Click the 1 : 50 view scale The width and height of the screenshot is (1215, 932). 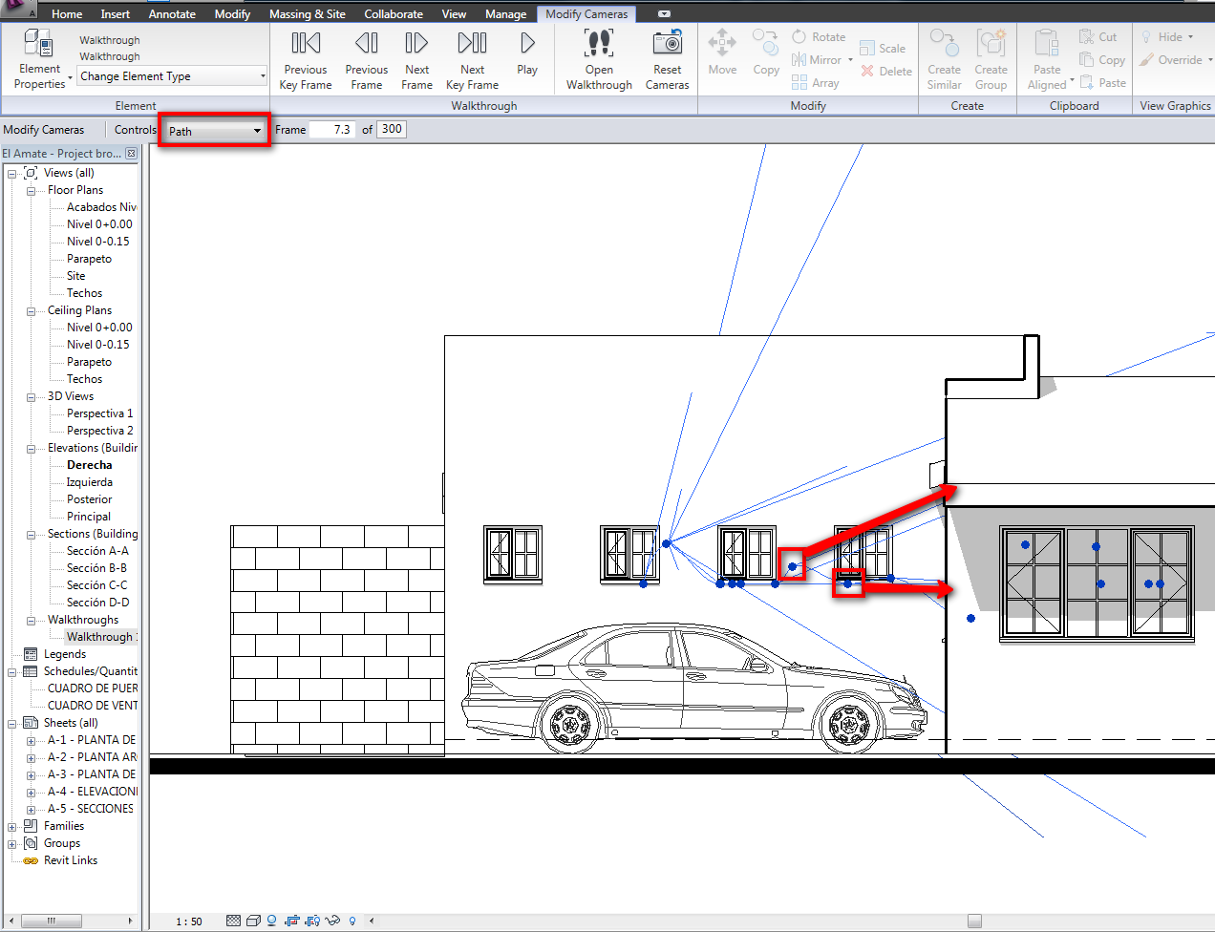click(x=189, y=921)
